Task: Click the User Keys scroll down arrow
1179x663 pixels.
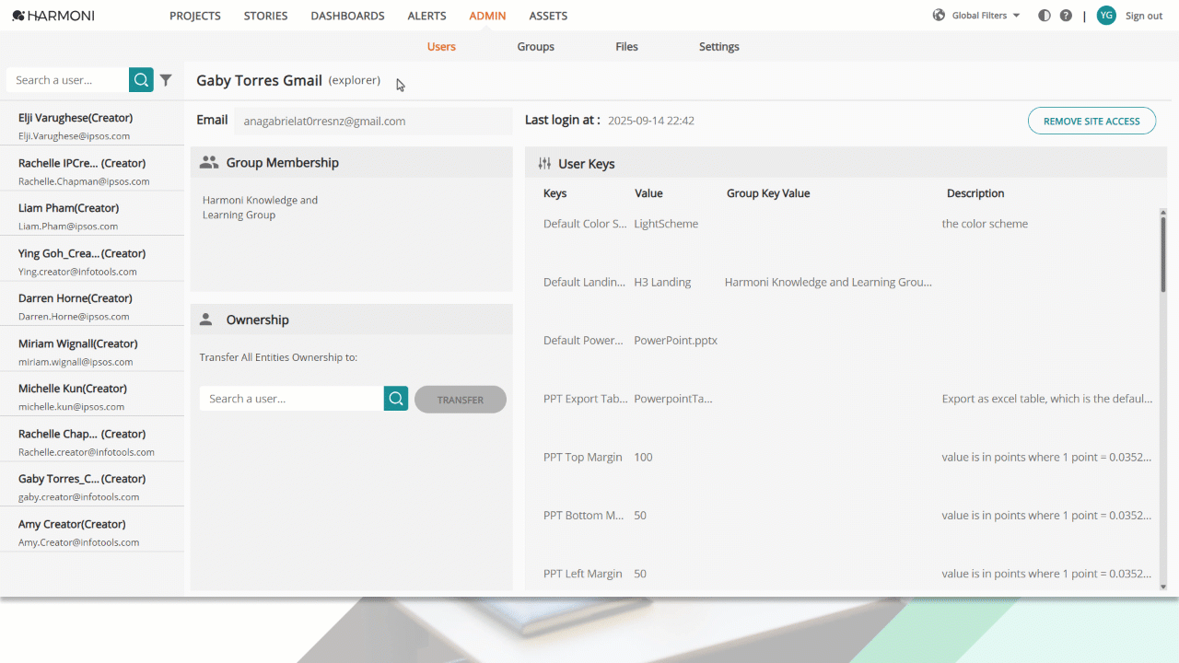Action: click(x=1162, y=587)
